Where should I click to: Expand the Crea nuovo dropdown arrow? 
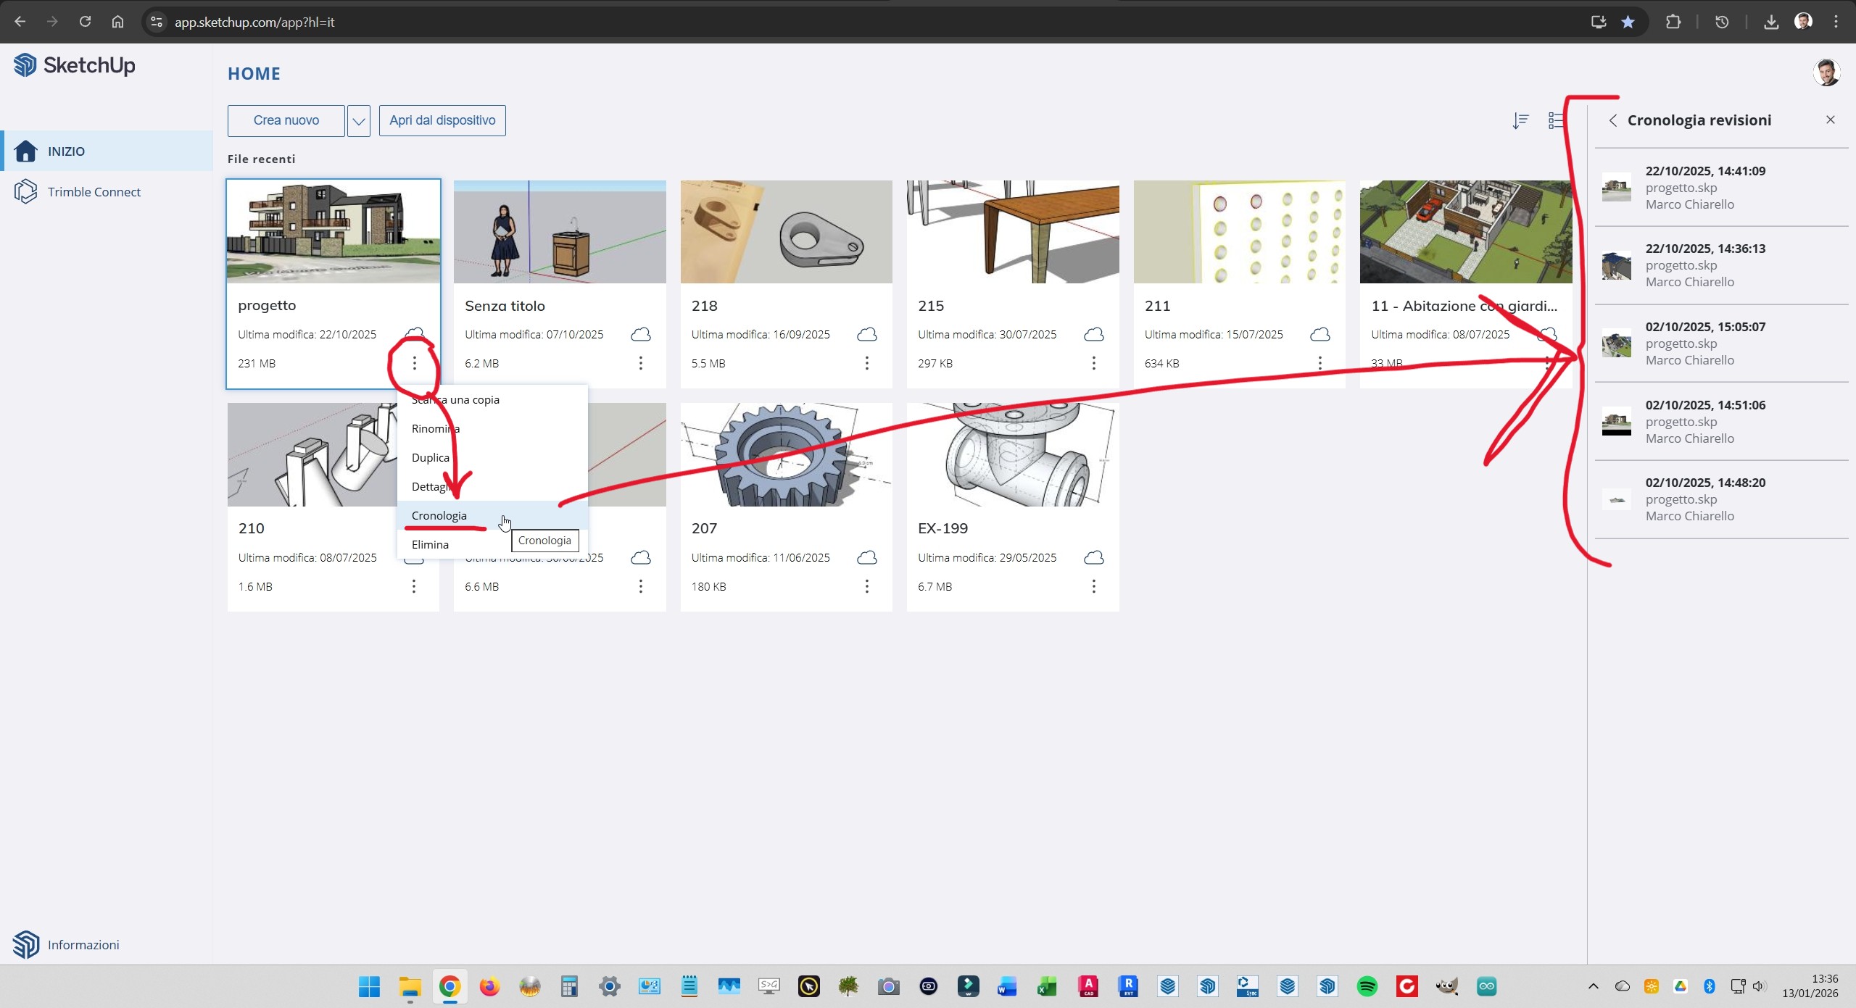(357, 120)
